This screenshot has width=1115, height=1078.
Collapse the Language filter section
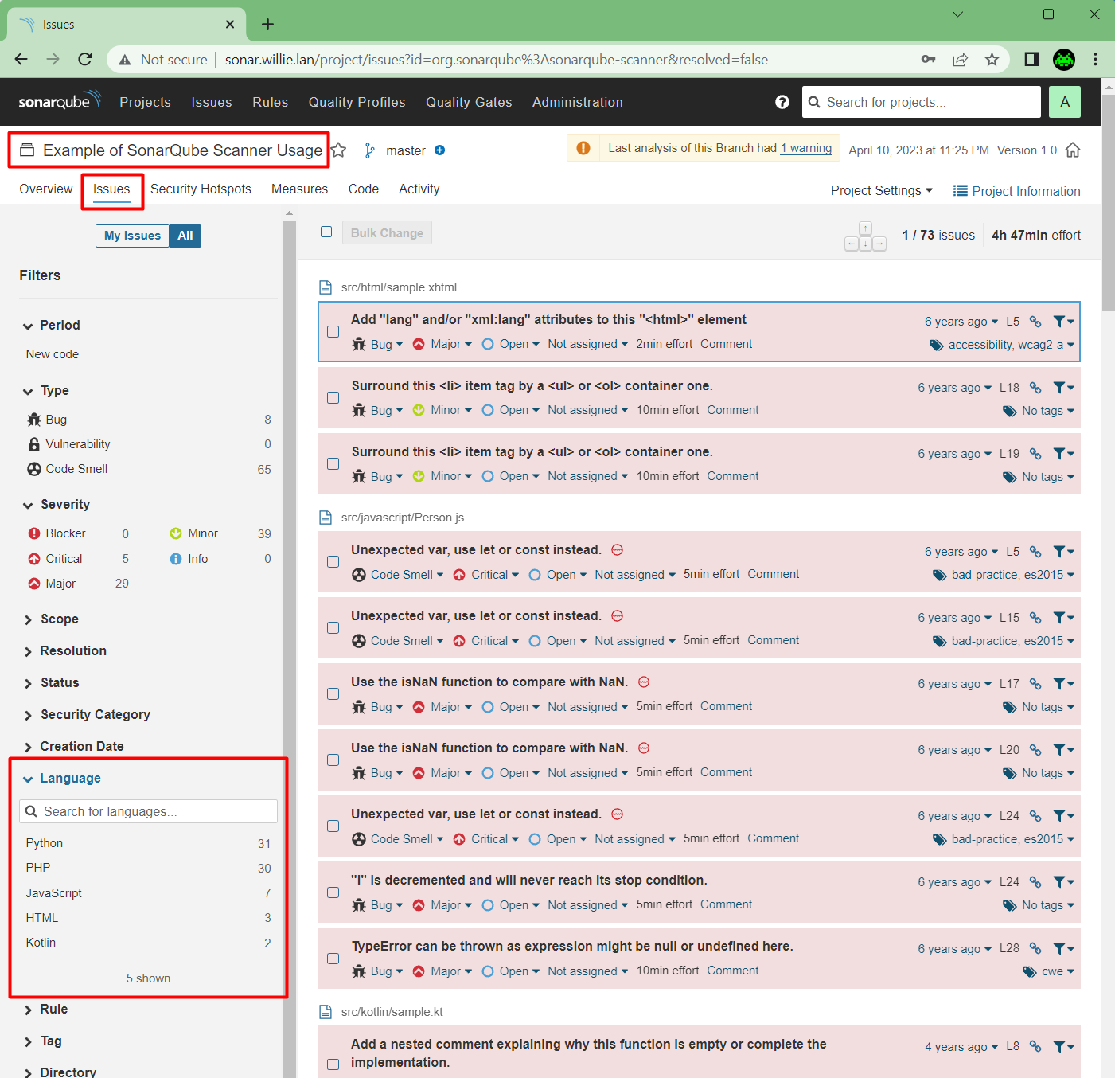(x=62, y=779)
